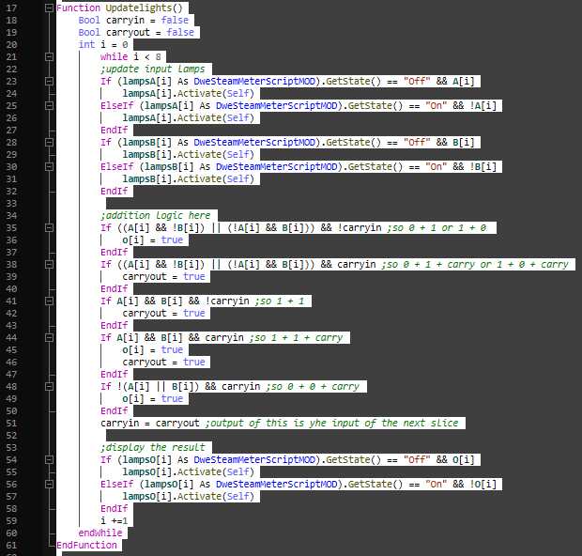Click 'EndIf' on line 32
582x556 pixels.
pyautogui.click(x=114, y=192)
